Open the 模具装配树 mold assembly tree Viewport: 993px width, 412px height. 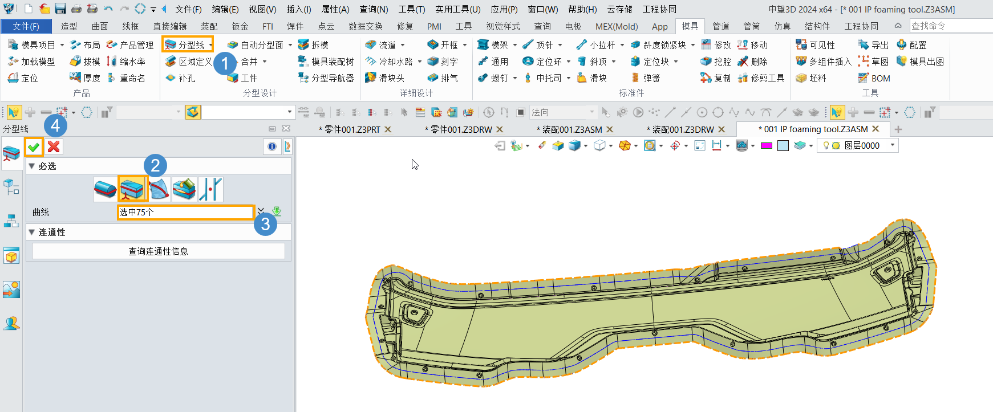click(326, 61)
